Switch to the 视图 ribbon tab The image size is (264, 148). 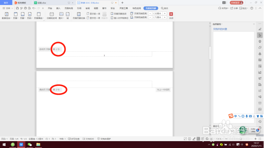96,8
